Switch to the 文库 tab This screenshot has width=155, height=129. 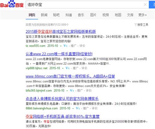tap(130, 15)
